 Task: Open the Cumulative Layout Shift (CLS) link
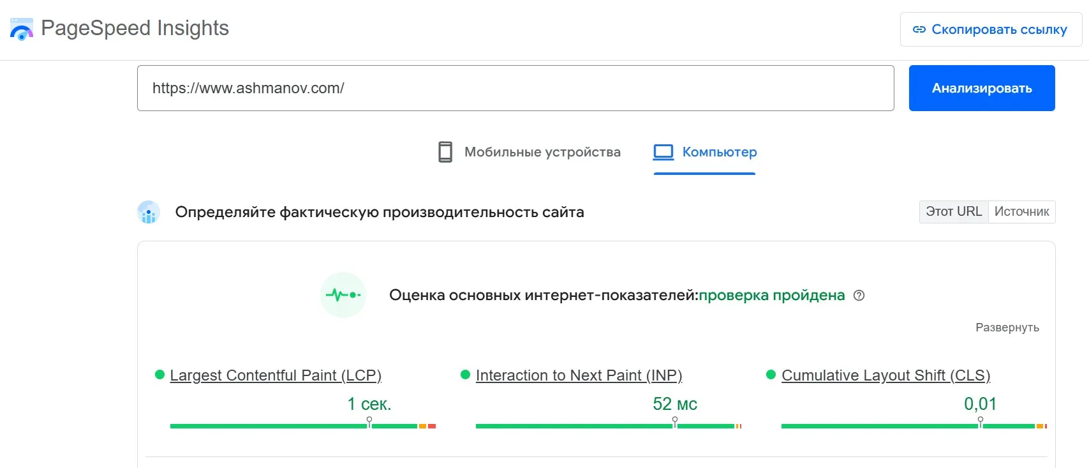[x=885, y=375]
